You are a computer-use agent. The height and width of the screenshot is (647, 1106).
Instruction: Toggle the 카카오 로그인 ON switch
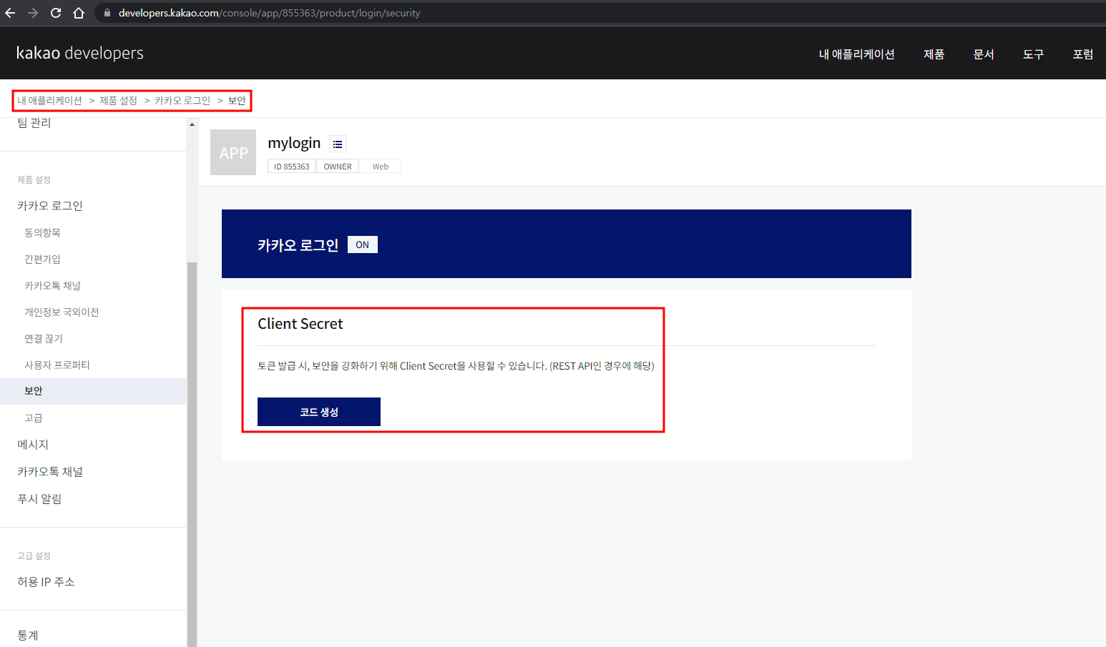[x=362, y=245]
